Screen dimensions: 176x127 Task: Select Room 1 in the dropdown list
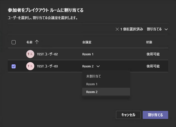click(92, 84)
